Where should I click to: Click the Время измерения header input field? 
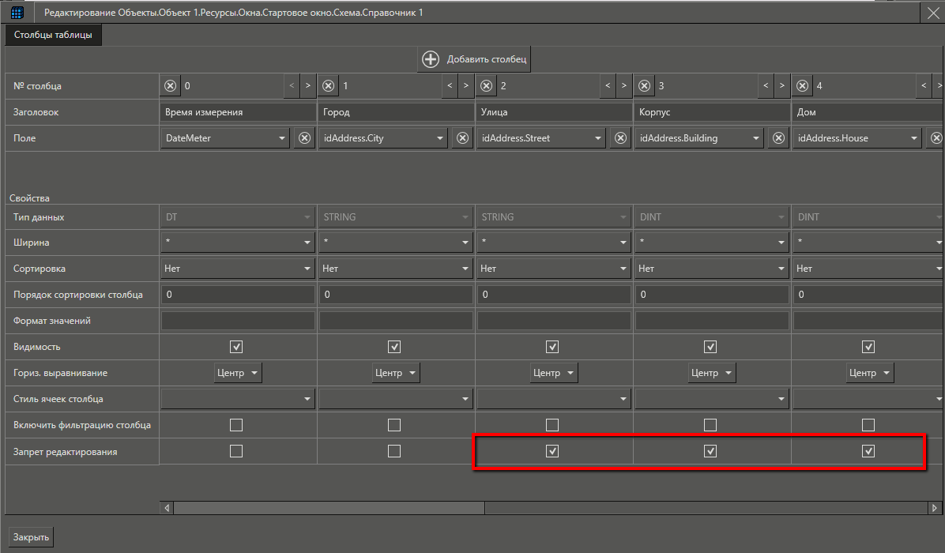tap(237, 112)
